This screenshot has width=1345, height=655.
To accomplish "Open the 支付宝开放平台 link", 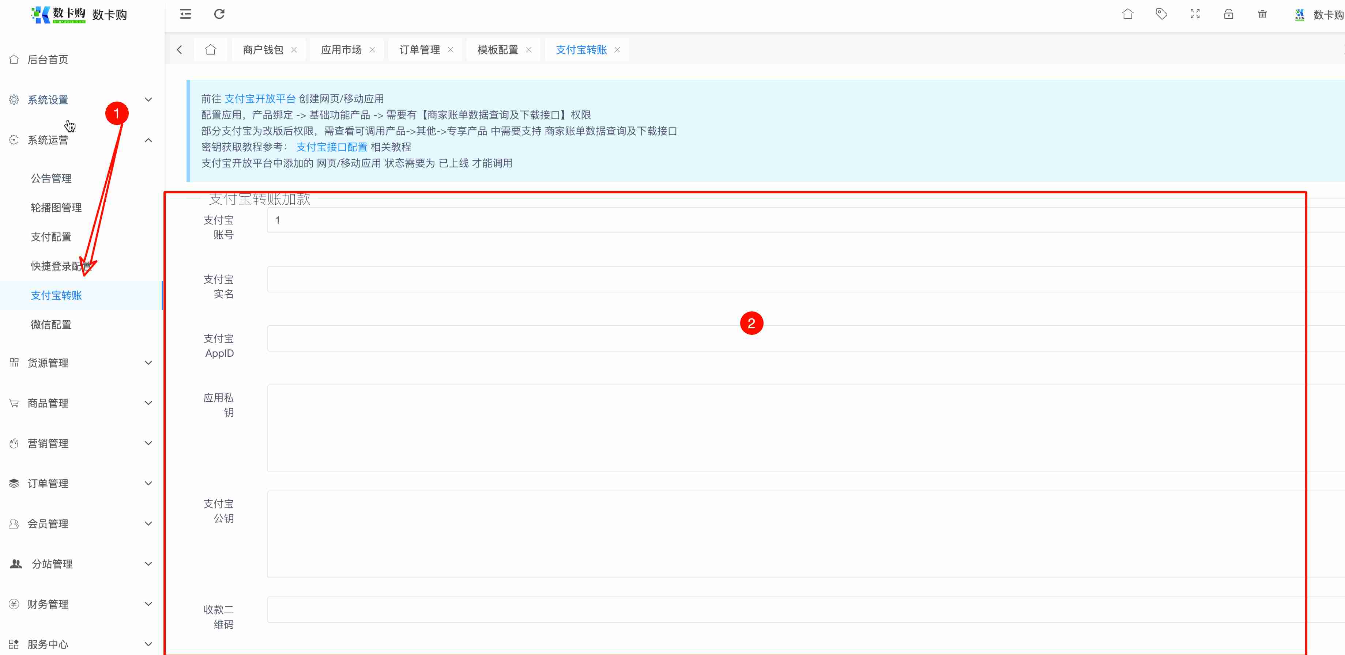I will pyautogui.click(x=260, y=99).
